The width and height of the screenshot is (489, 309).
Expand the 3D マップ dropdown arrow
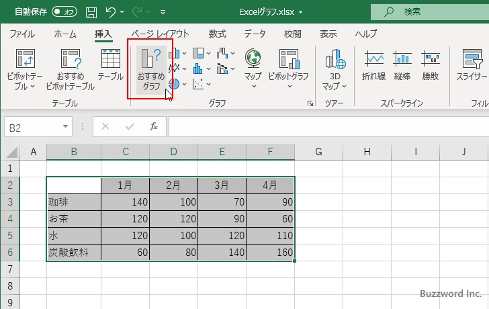pos(345,87)
